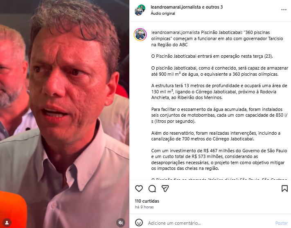Click the 'há 9 horas' timestamp
The width and height of the screenshot is (291, 228).
[144, 207]
